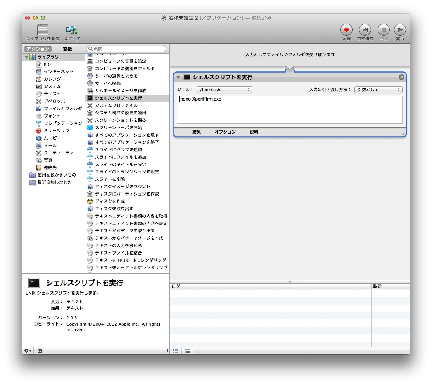Viewport: 432px width, 385px height.
Task: Select コンピュータの機種をフィルタ action
Action: 124,68
